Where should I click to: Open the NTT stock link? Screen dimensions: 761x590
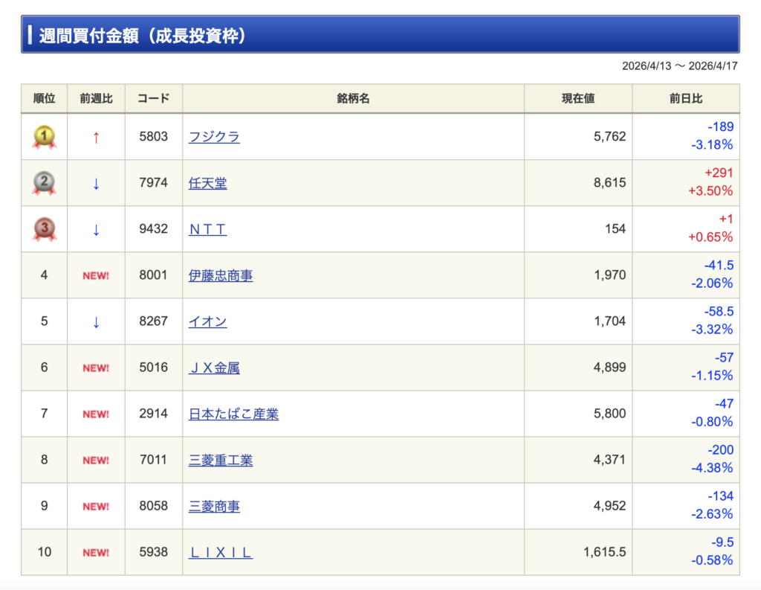pos(207,229)
